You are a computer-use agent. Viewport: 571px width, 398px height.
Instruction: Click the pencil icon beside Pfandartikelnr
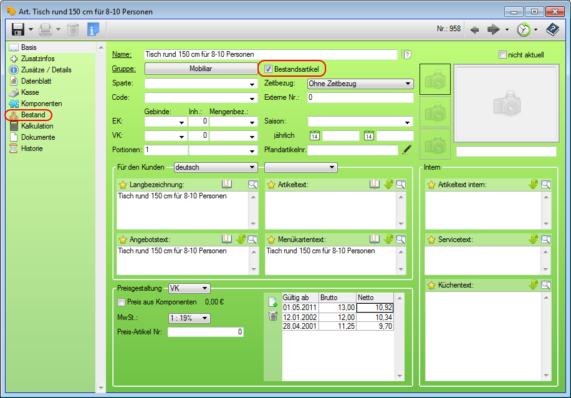(407, 150)
